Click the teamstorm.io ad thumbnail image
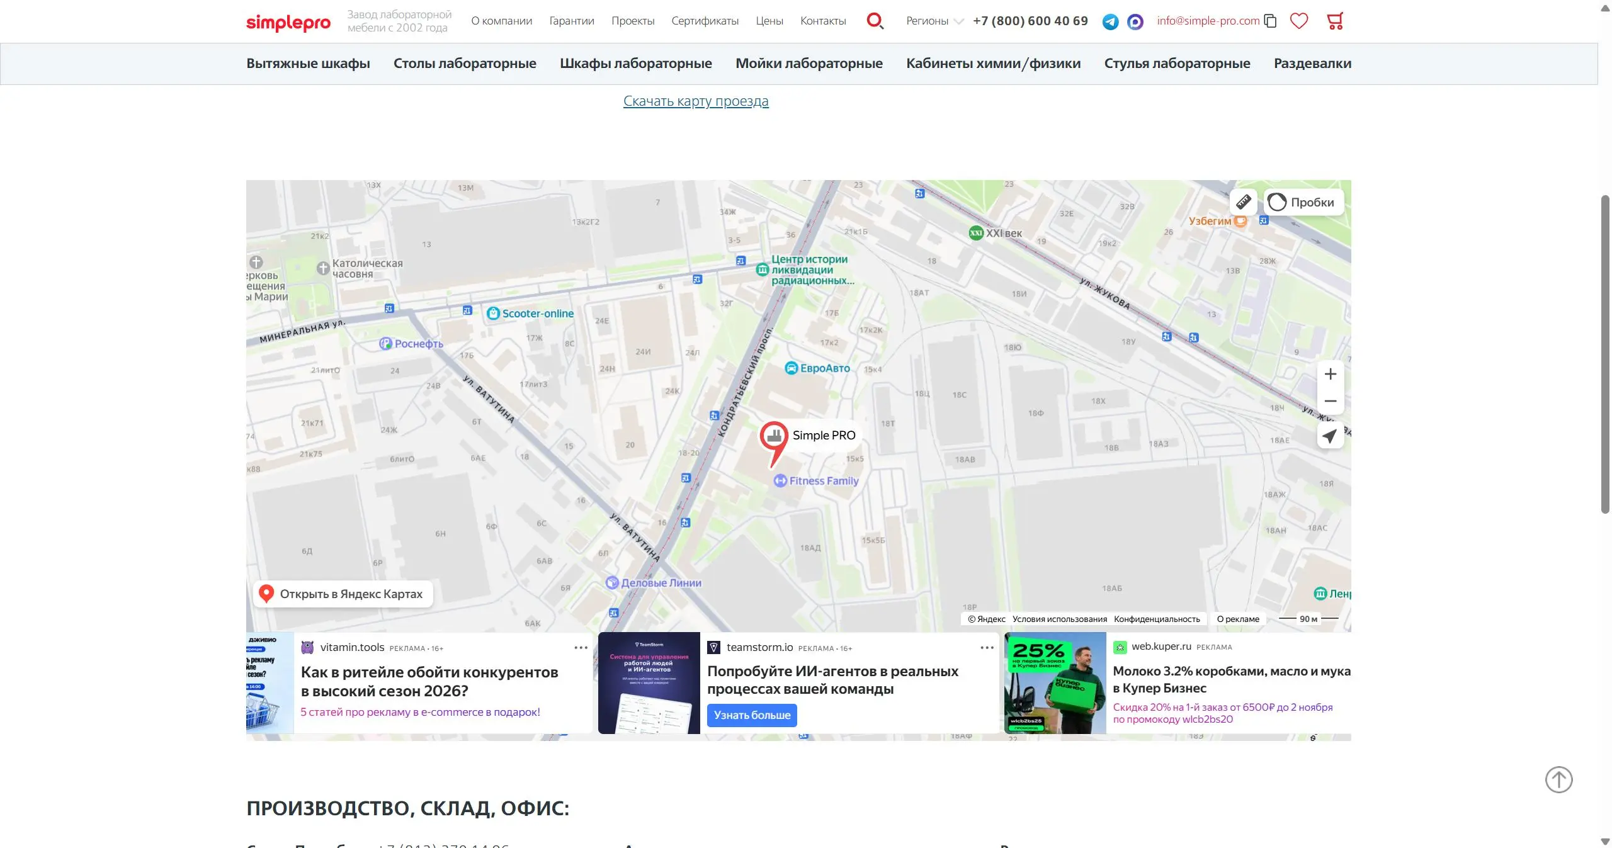The height and width of the screenshot is (848, 1612). tap(649, 683)
